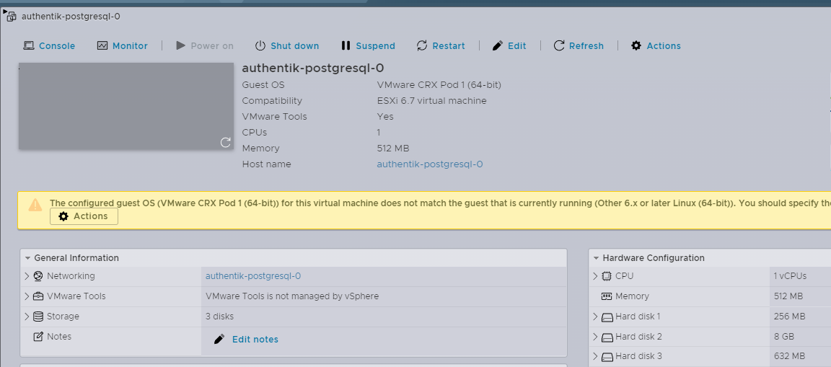Screen dimensions: 831x367
Task: Click the Hard disk 3 drive icon
Action: click(607, 357)
